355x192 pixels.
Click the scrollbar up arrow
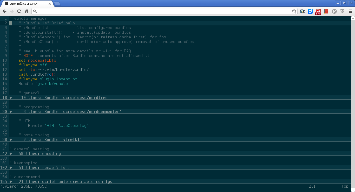pos(353,18)
